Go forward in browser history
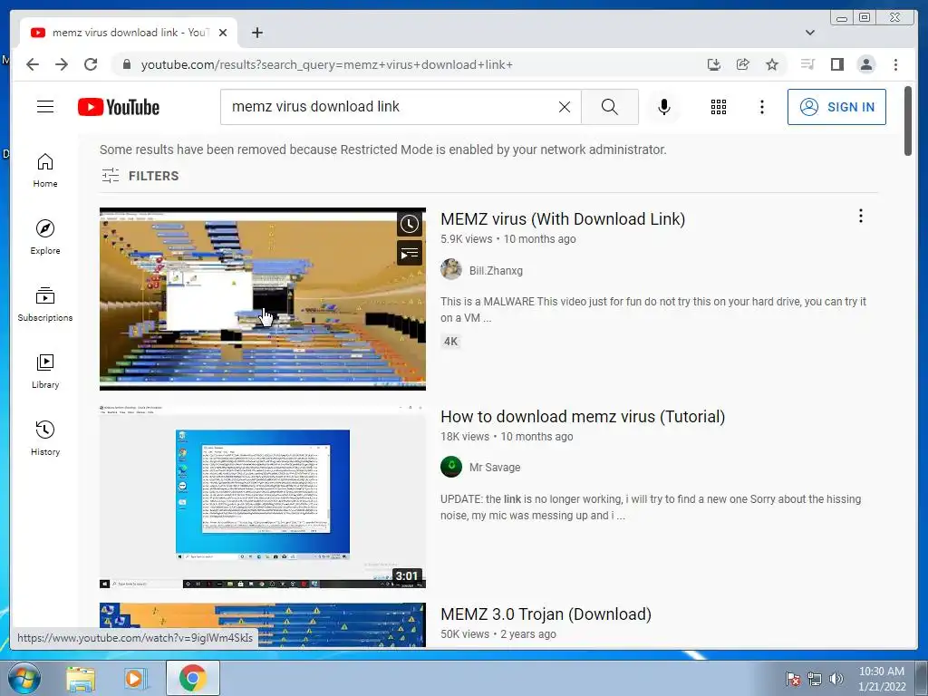Viewport: 928px width, 696px height. coord(62,64)
